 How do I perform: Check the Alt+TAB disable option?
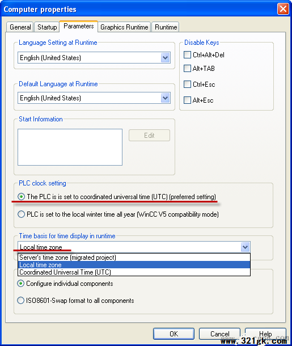tap(187, 69)
